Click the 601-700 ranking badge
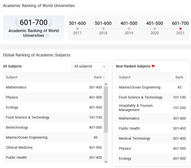 34,23
